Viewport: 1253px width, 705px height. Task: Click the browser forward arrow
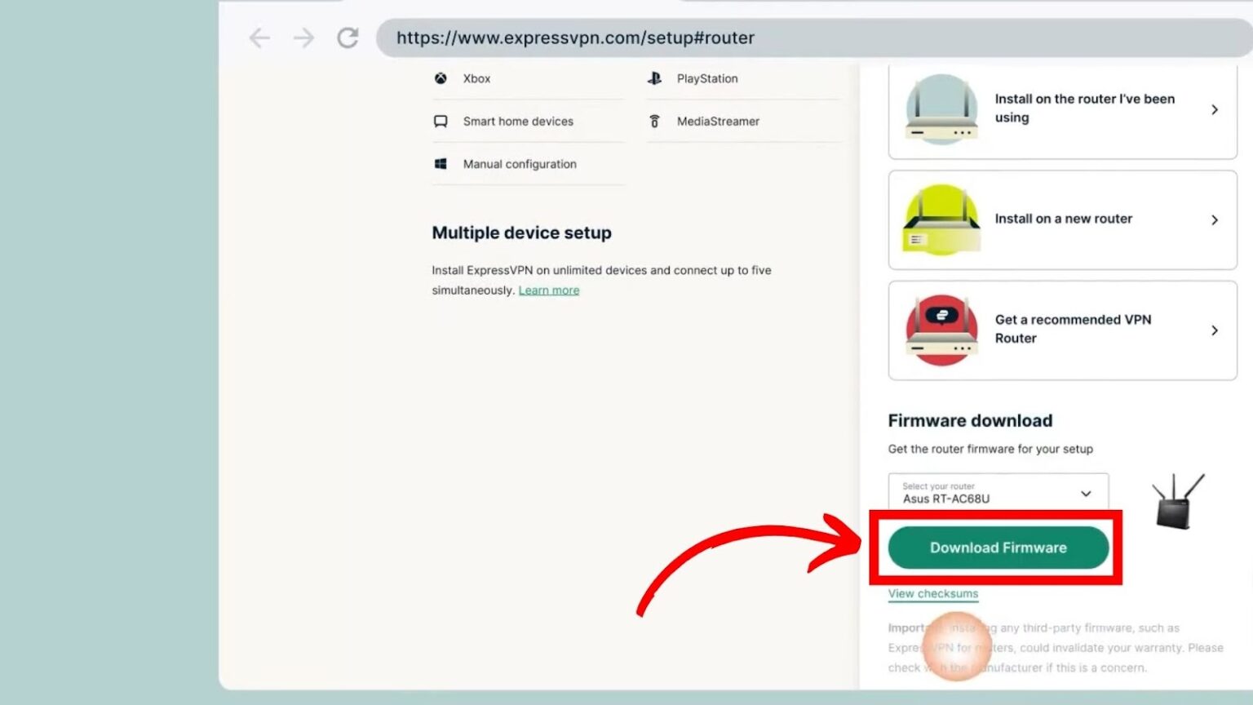tap(303, 38)
